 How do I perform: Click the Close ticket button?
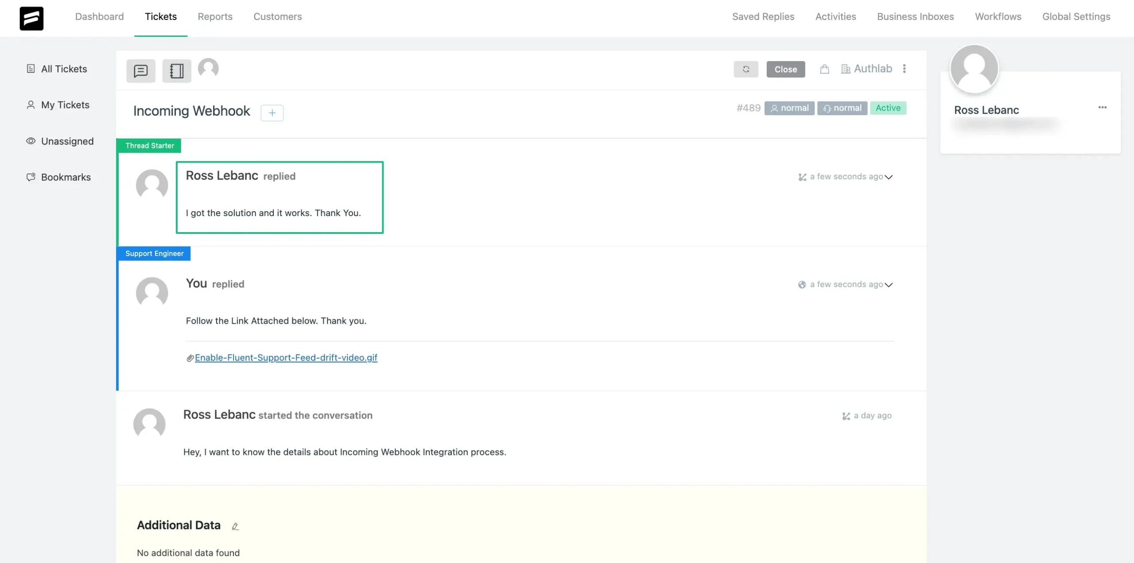(x=785, y=70)
